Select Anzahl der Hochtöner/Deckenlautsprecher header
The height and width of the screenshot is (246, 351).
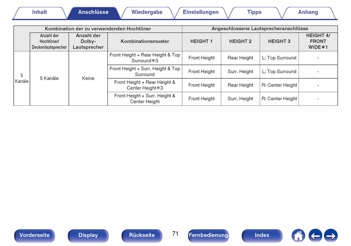coord(49,42)
